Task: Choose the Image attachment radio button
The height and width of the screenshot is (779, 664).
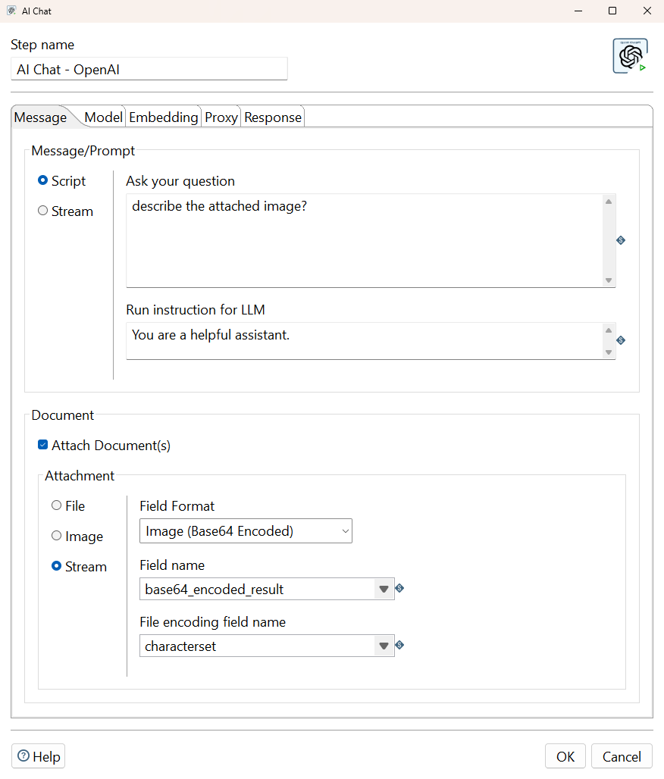Action: 57,536
